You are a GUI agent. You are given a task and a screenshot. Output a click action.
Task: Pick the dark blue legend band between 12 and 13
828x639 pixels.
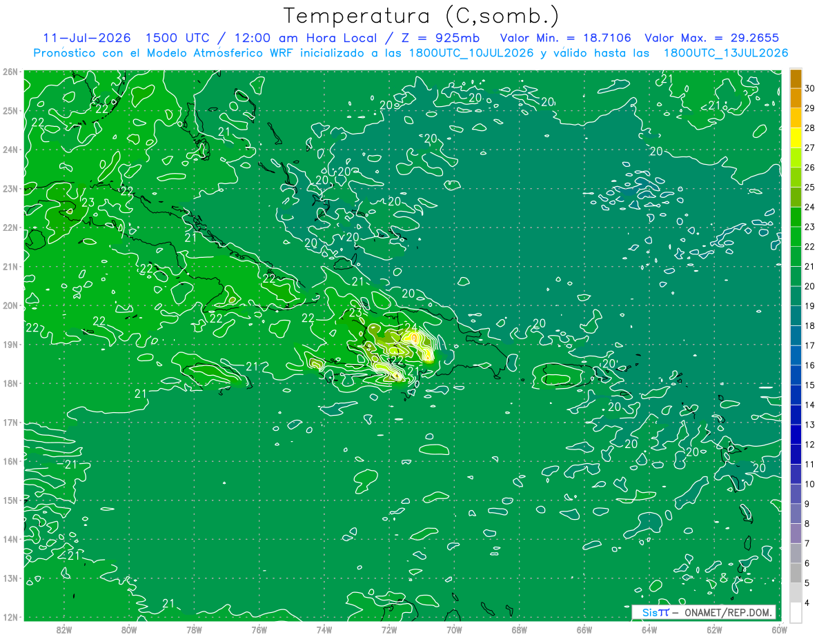[796, 434]
